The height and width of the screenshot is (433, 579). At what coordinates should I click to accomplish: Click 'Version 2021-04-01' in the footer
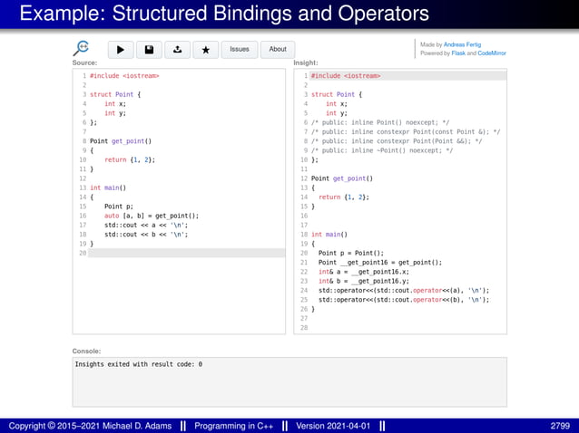[x=333, y=426]
